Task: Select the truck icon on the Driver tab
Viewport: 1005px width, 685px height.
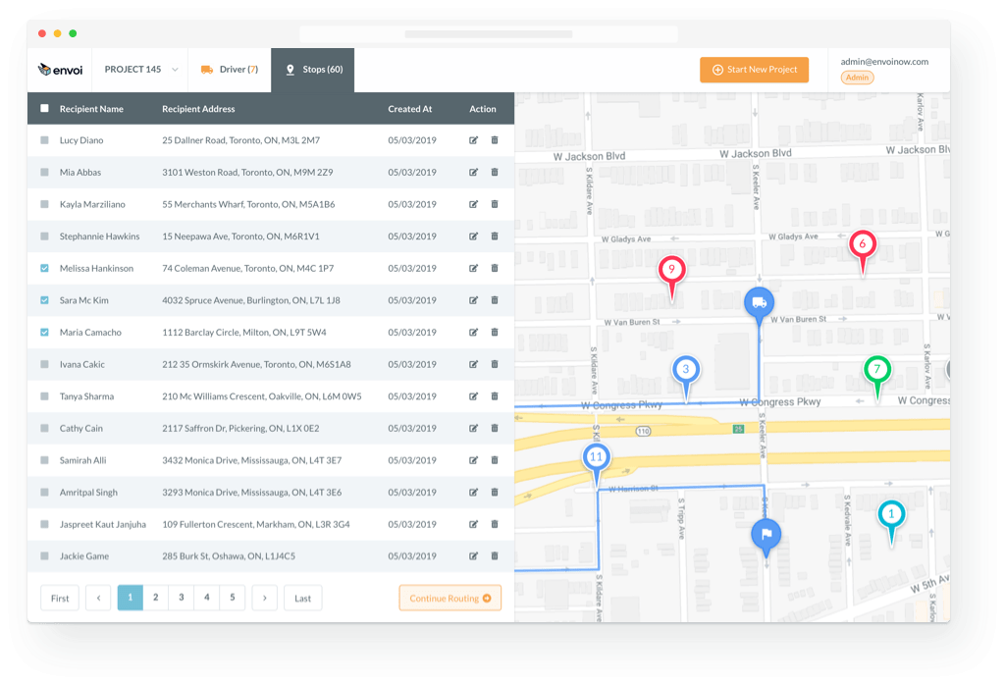Action: coord(206,70)
